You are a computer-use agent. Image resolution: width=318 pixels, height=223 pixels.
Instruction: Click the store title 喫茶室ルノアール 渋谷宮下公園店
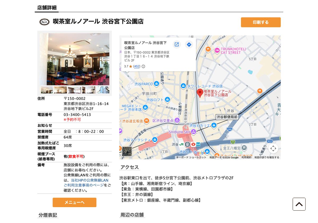[x=98, y=22]
